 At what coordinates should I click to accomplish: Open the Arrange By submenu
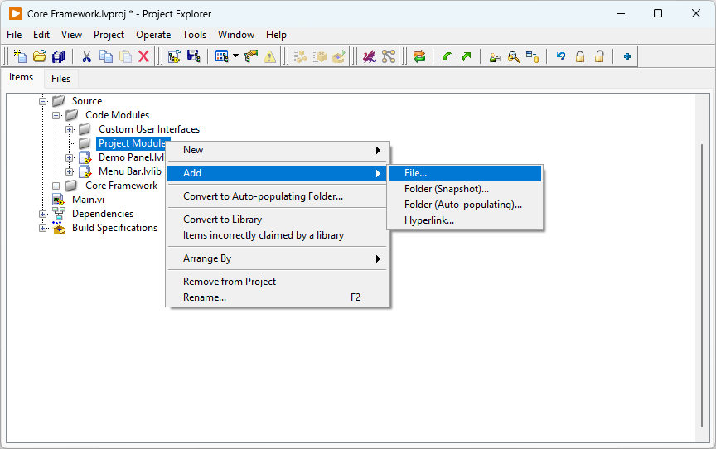click(x=277, y=258)
